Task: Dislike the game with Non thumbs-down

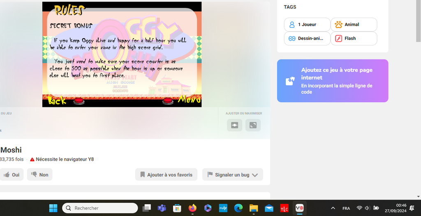Action: [x=39, y=175]
